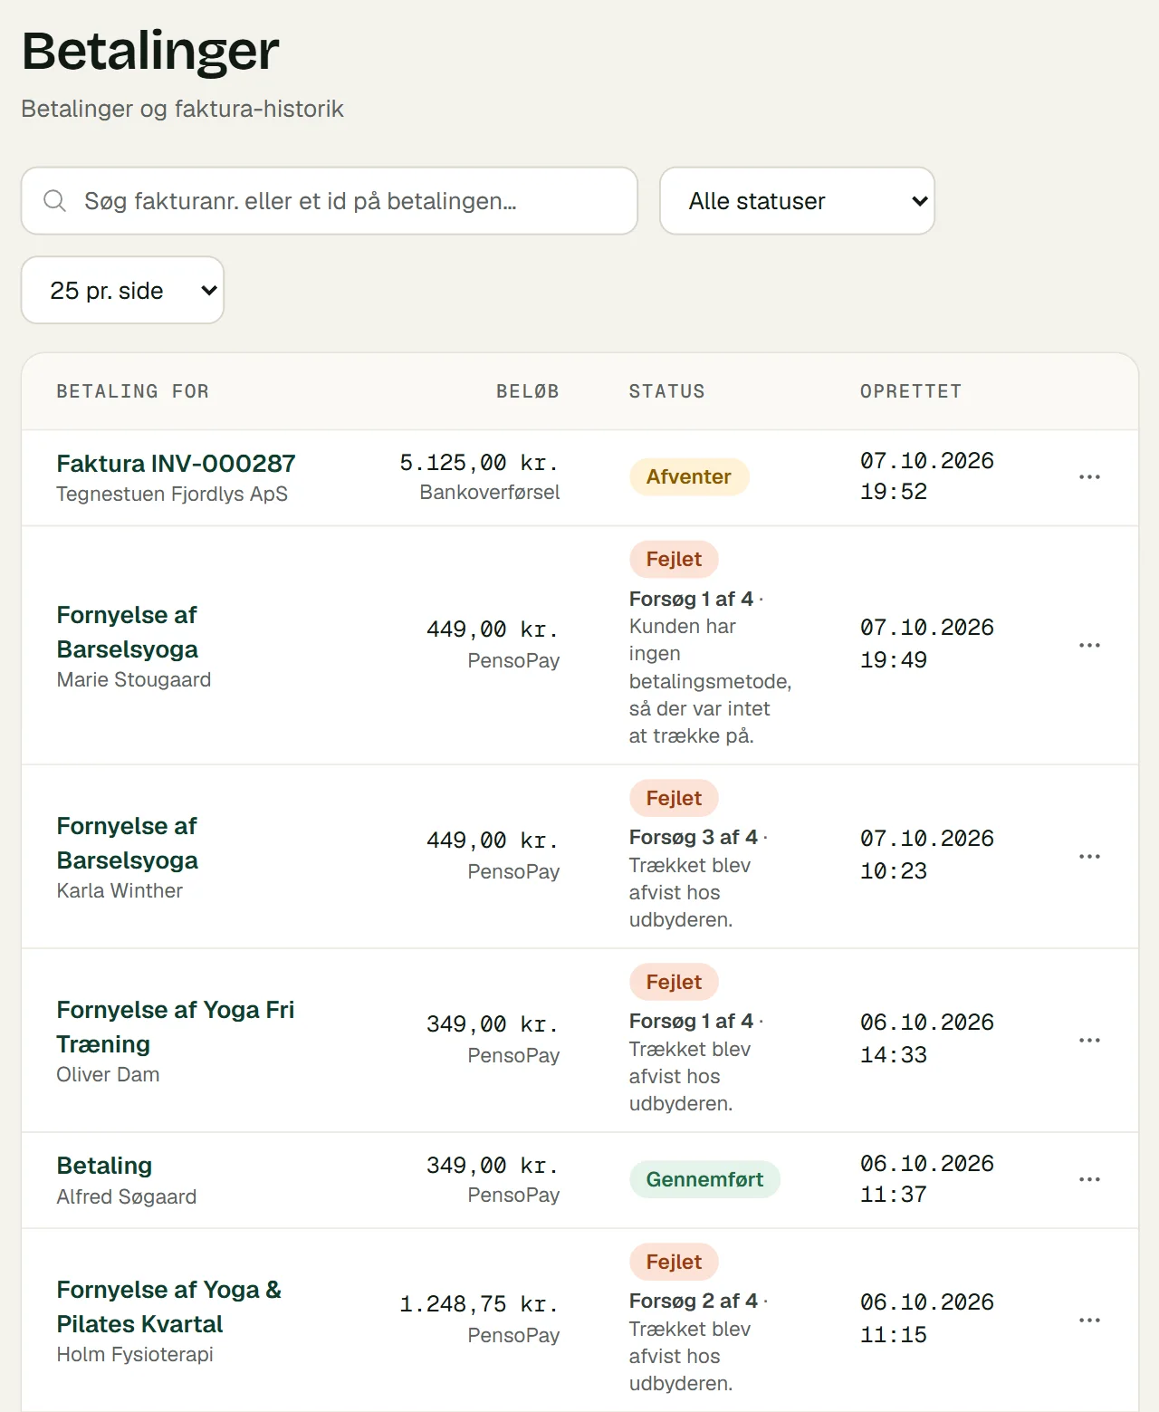Click customer name Tegnestuen Fjordlys ApS
Viewport: 1159px width, 1412px height.
click(172, 495)
